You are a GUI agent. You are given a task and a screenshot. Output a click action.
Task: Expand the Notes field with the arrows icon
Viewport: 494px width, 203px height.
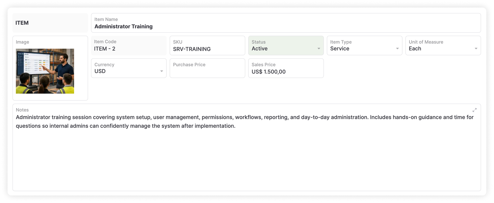474,110
